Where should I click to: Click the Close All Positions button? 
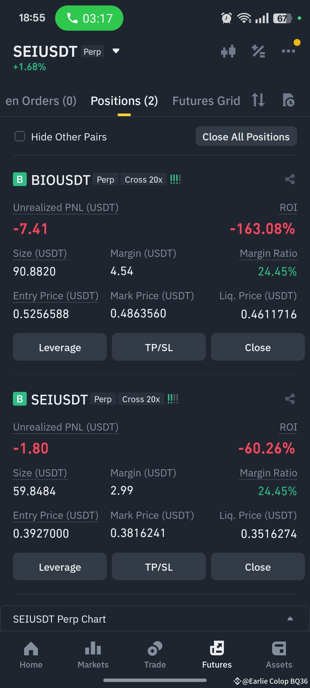pyautogui.click(x=246, y=136)
